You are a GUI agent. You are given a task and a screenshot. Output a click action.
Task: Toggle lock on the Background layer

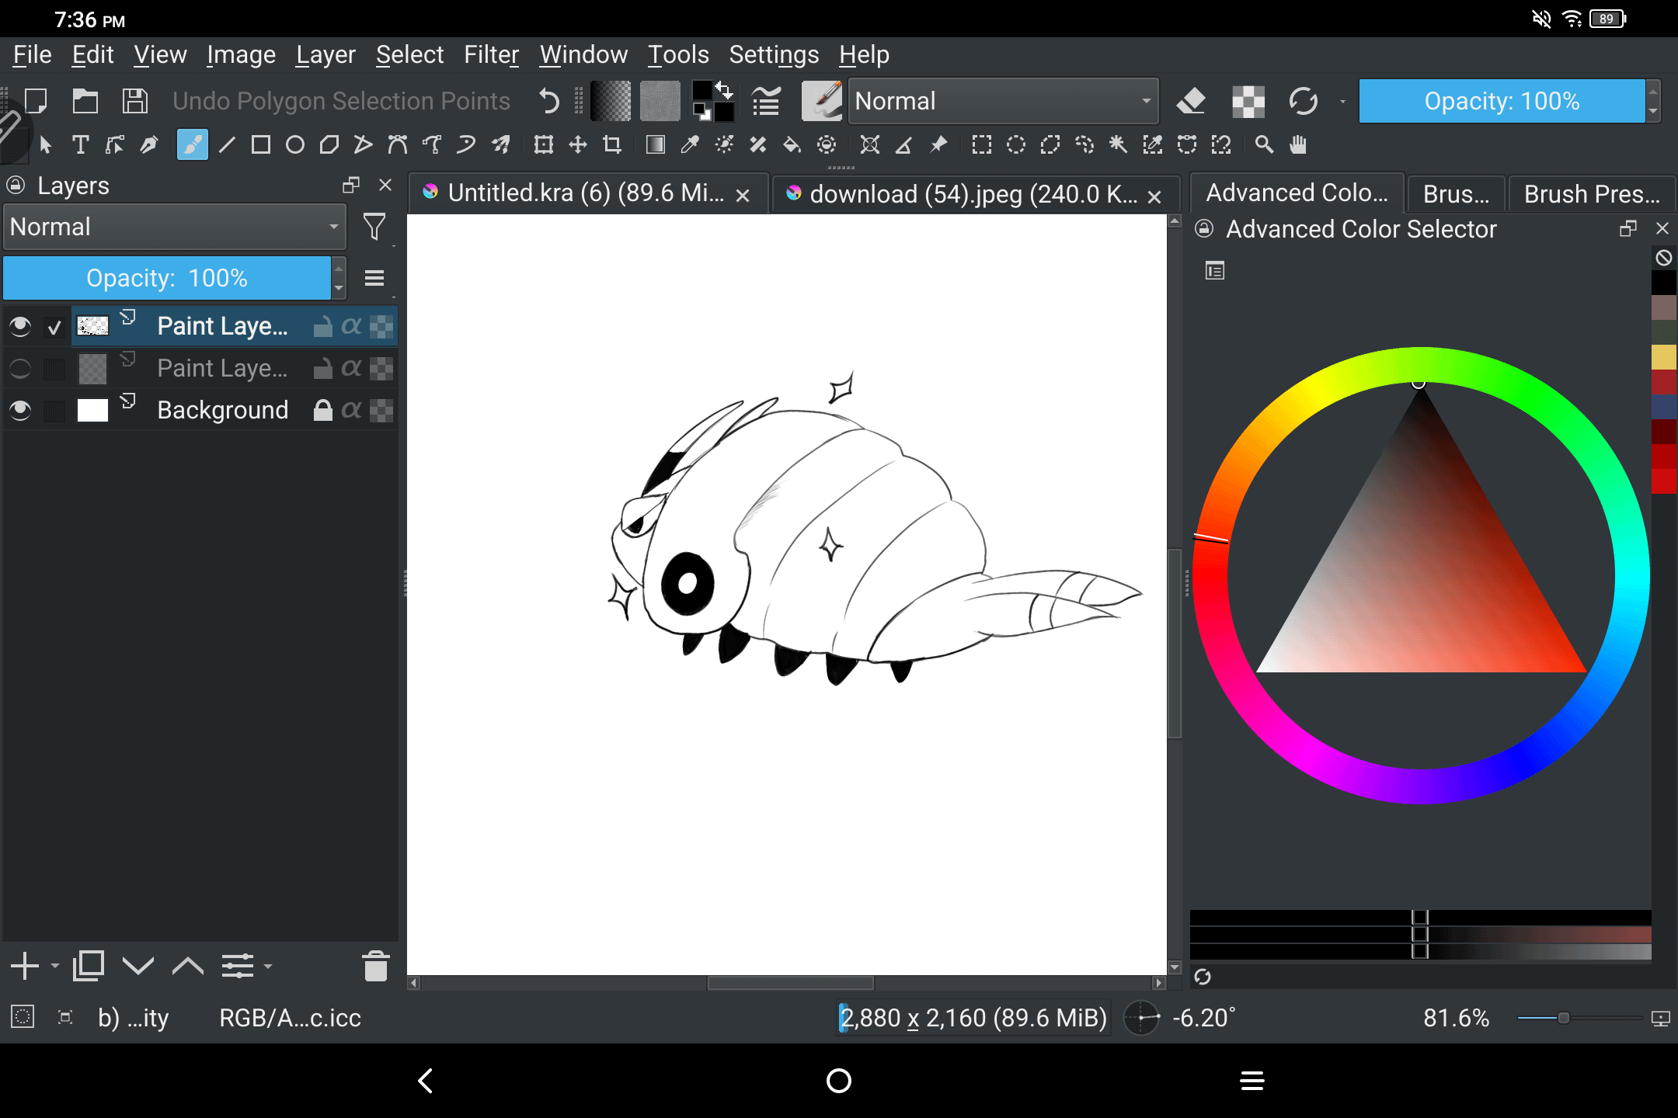(x=322, y=410)
